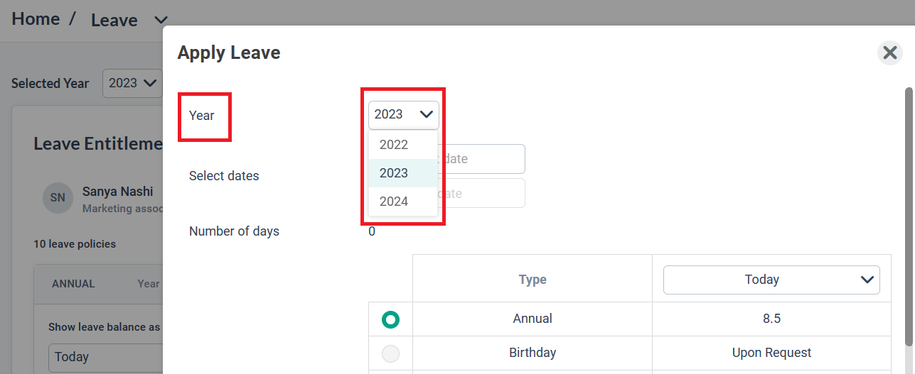Click the chevron next to Leave breadcrumb
This screenshot has width=915, height=374.
pos(161,20)
